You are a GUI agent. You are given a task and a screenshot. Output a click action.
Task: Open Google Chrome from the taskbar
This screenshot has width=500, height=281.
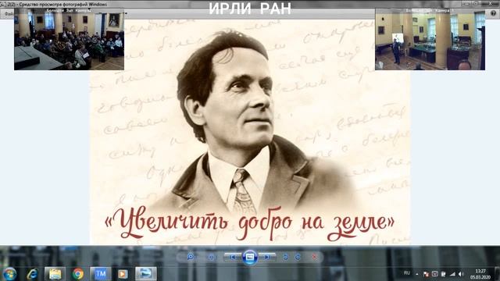pos(78,274)
